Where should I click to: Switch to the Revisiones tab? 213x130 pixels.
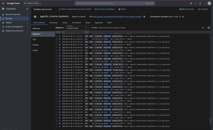tap(53, 23)
